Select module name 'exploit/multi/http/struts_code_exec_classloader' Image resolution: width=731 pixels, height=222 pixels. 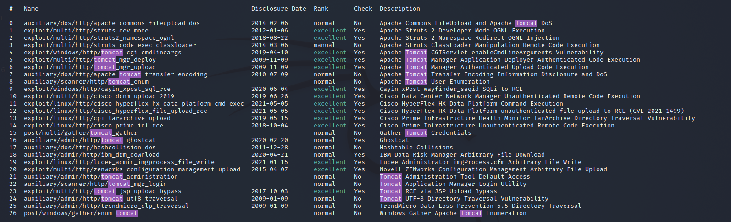coord(110,45)
